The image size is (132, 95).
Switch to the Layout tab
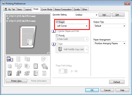coord(28,9)
